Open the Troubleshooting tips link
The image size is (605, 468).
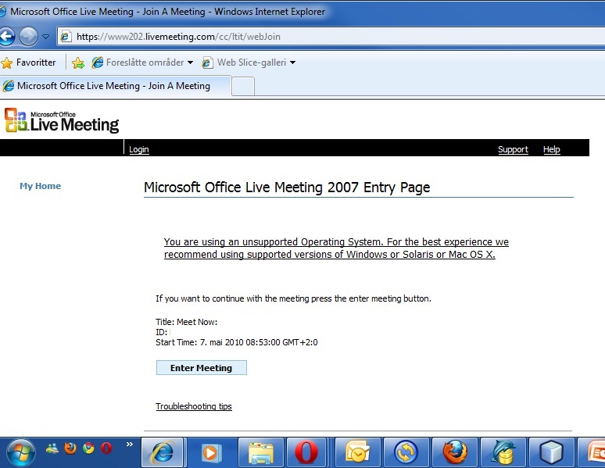[x=194, y=406]
